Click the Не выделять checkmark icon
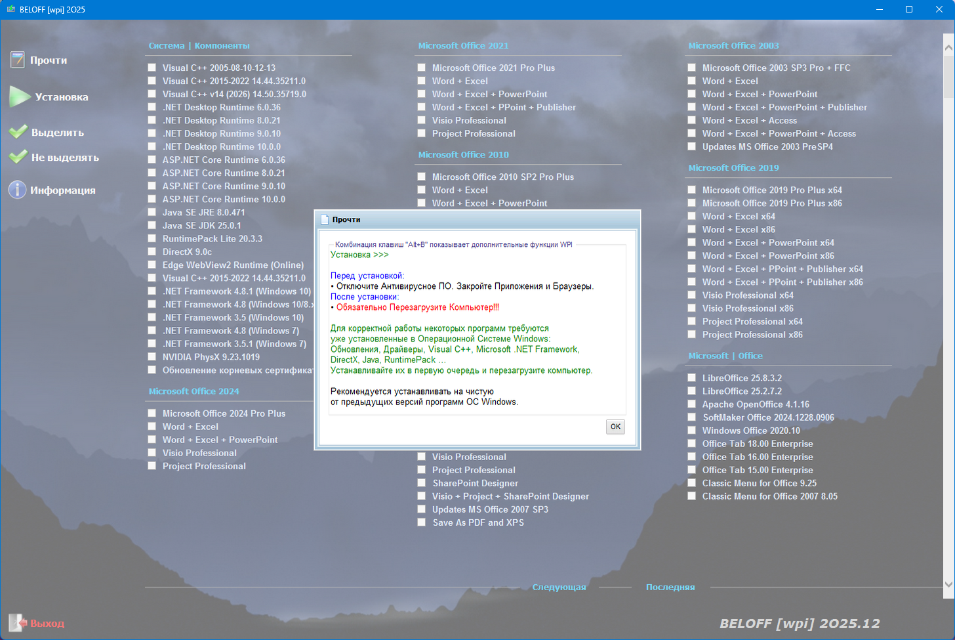Screen dimensions: 955x640 pos(18,157)
